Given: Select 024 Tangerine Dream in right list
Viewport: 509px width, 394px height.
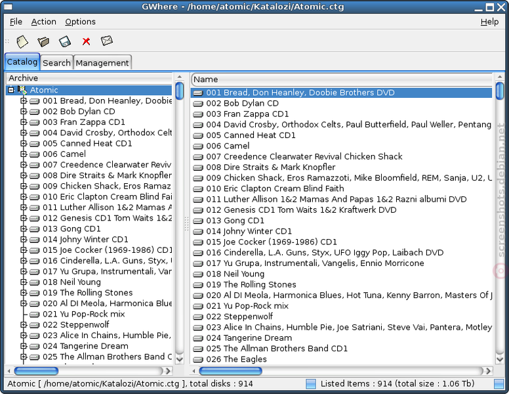Looking at the screenshot, I should [x=342, y=338].
